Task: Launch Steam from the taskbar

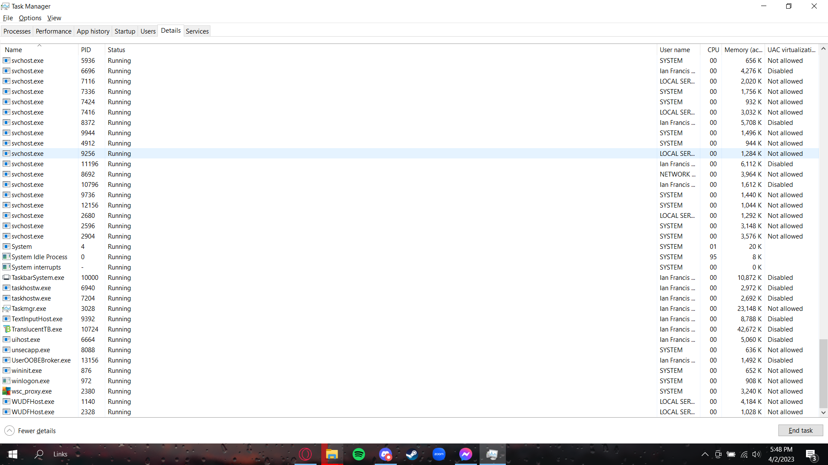Action: 412,454
